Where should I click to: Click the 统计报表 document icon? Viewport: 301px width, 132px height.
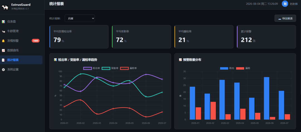[3, 60]
